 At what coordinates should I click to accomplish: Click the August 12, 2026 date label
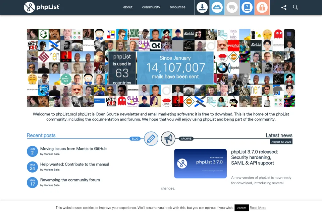pyautogui.click(x=281, y=142)
